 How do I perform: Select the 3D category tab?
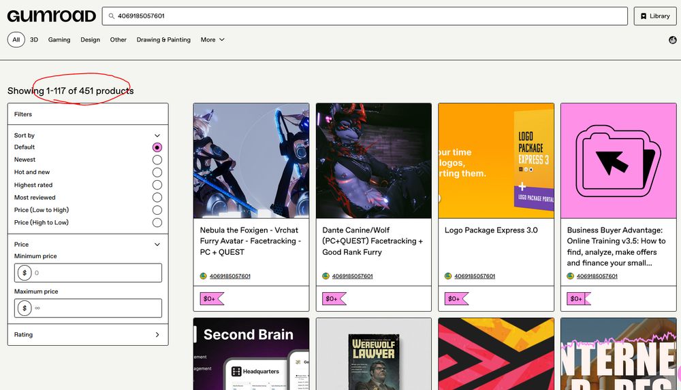click(x=34, y=39)
